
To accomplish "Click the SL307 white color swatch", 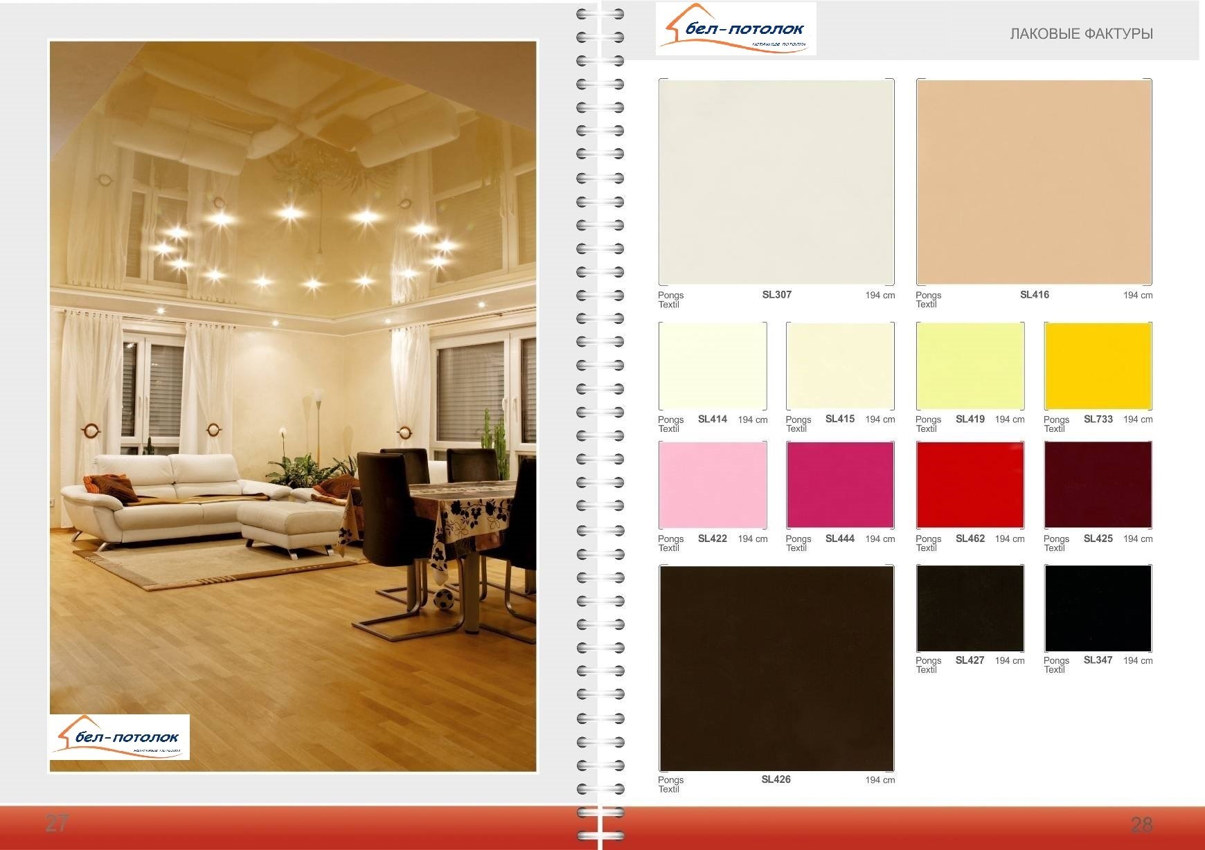I will pos(776,182).
